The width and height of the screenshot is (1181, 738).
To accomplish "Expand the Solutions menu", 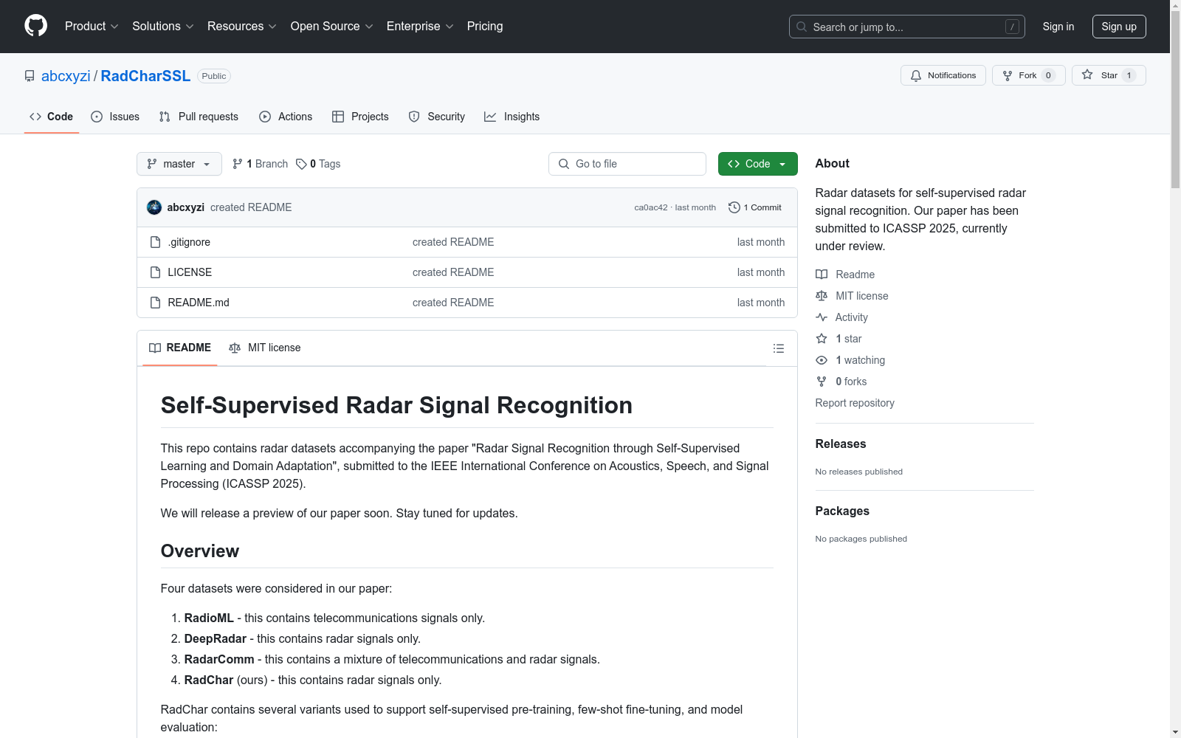I will (x=163, y=26).
